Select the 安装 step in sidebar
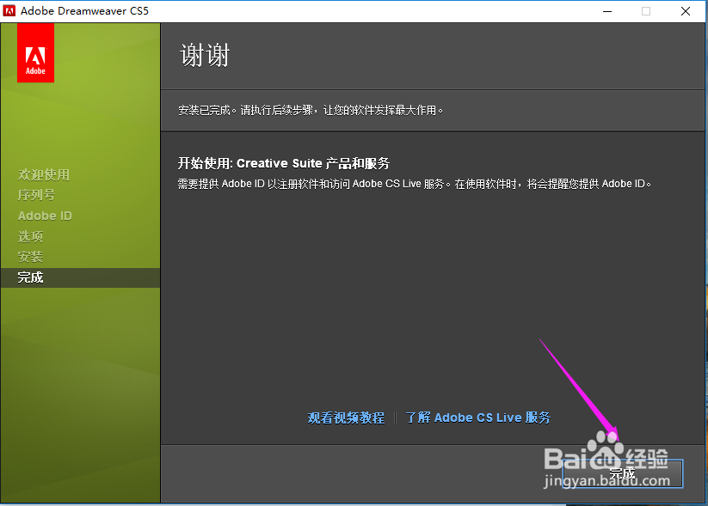 30,257
